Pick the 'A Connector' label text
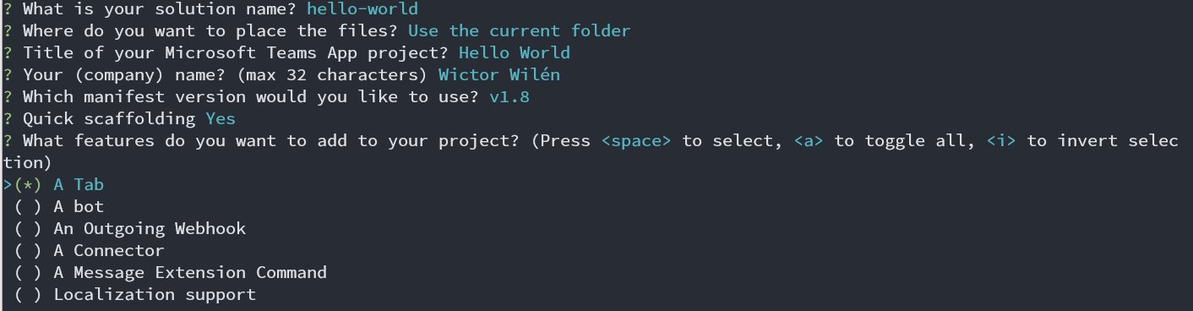The height and width of the screenshot is (311, 1193). click(109, 250)
